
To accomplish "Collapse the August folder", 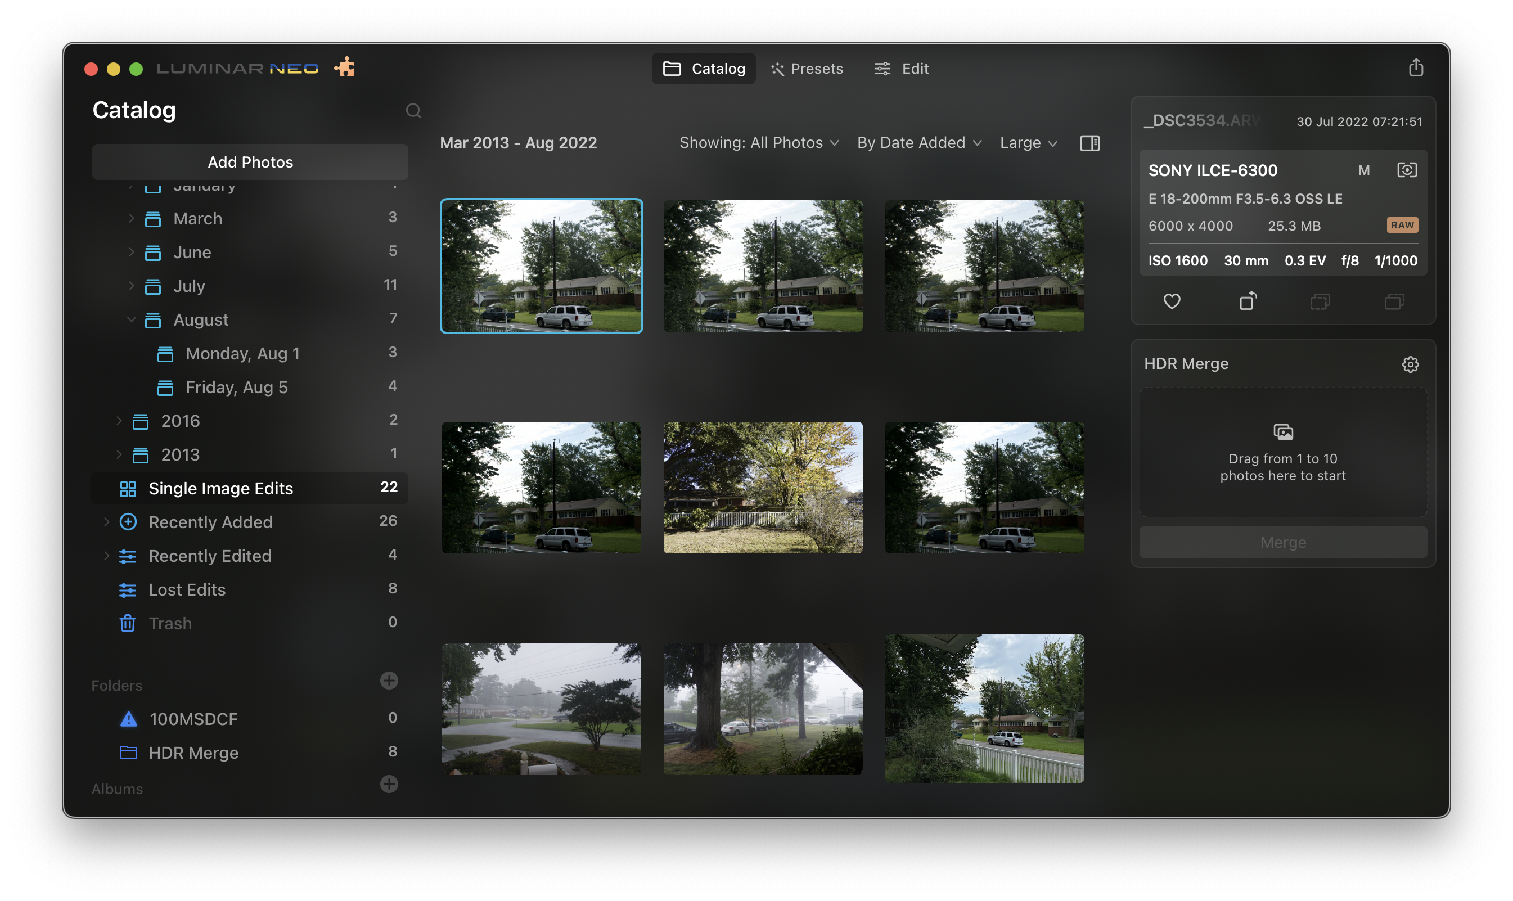I will point(131,319).
